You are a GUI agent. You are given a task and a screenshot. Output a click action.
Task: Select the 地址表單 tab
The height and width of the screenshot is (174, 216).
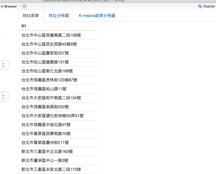[x=31, y=16]
